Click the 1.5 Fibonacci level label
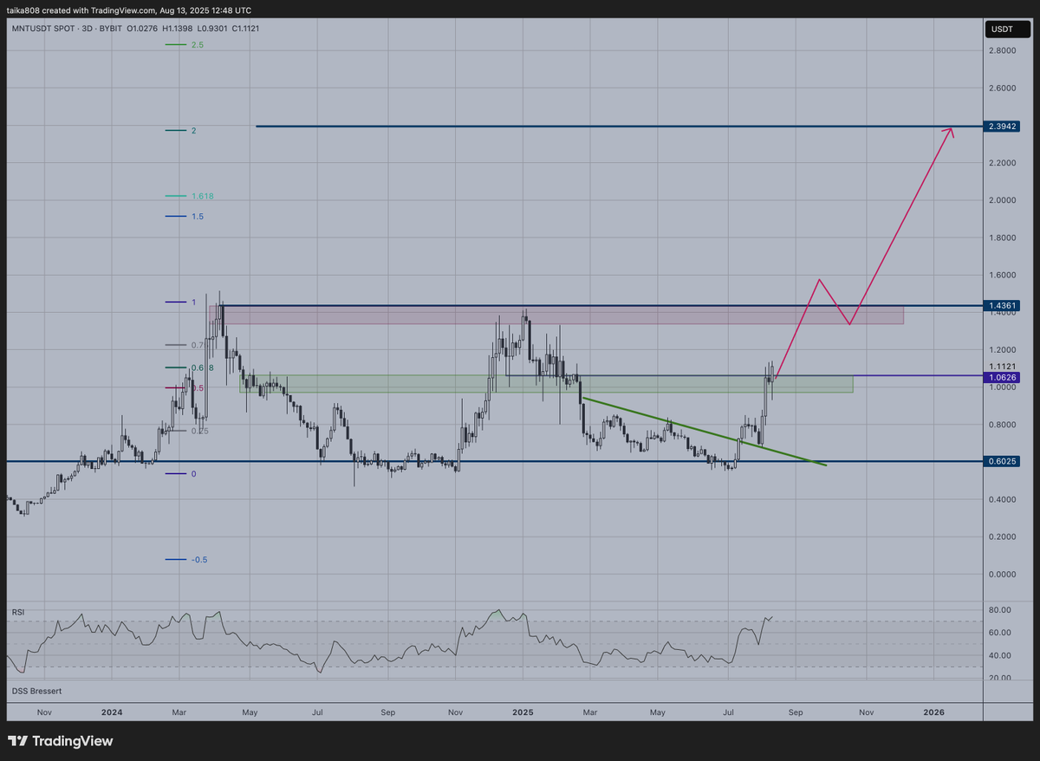Screen dimensions: 1040x761 [x=197, y=216]
